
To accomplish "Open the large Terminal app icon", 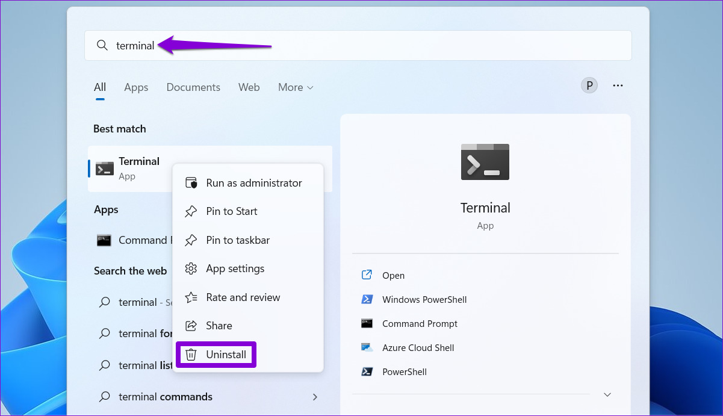I will click(485, 161).
